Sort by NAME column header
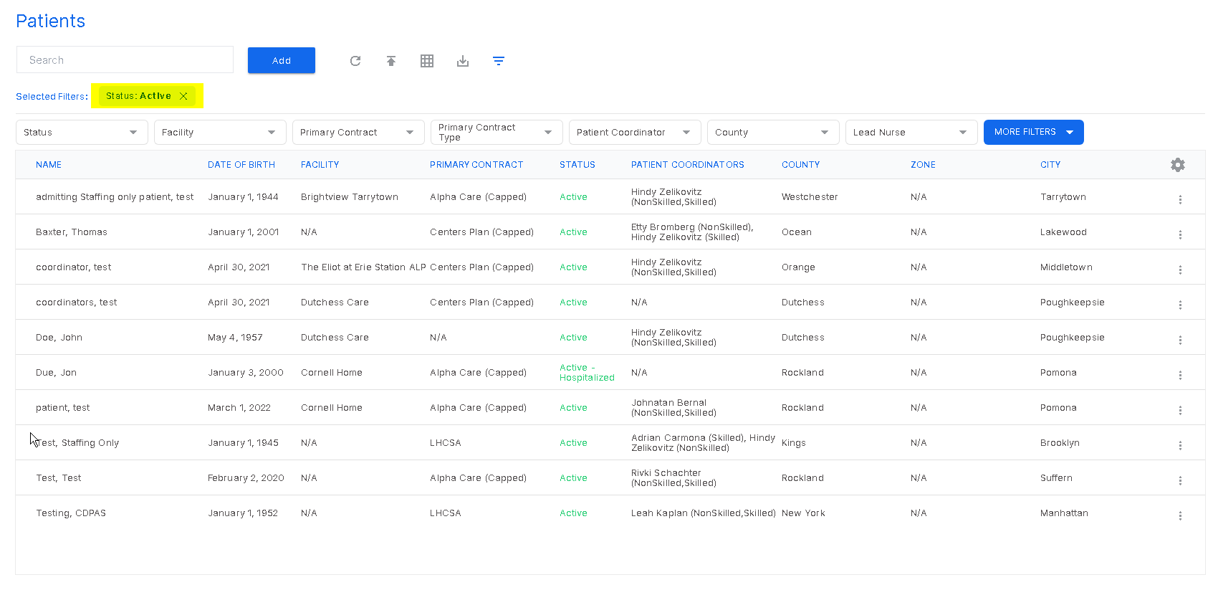Screen dimensions: 1213x590 [x=49, y=165]
